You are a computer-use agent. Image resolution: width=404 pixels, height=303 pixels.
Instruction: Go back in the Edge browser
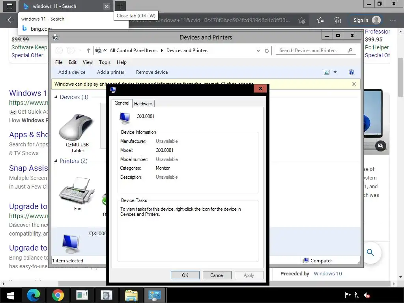[11, 20]
